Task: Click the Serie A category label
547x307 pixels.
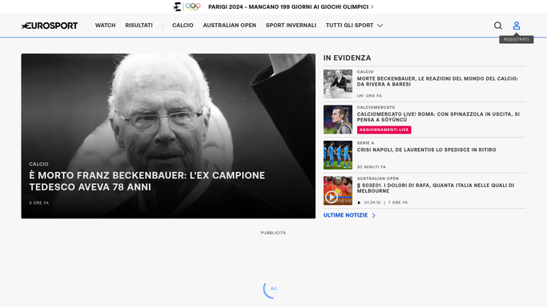Action: [365, 143]
